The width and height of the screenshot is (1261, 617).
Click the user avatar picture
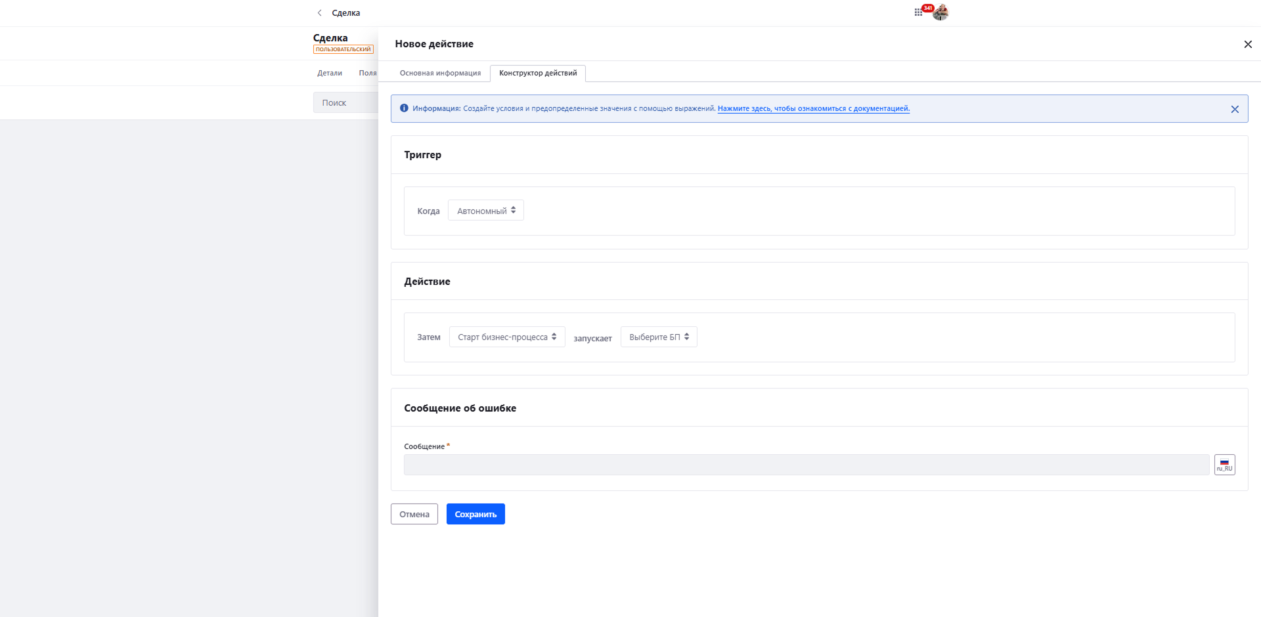(x=941, y=12)
